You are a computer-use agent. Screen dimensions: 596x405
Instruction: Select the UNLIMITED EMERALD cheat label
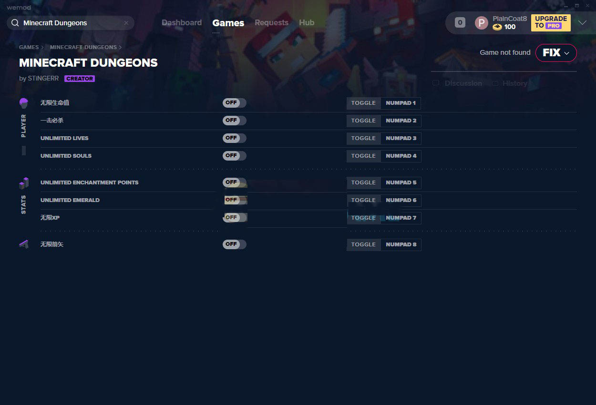click(70, 200)
